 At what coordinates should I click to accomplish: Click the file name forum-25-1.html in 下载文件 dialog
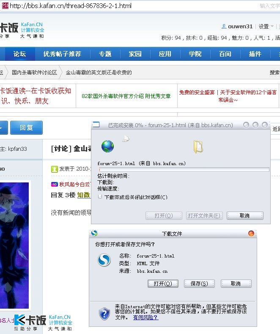point(155,256)
